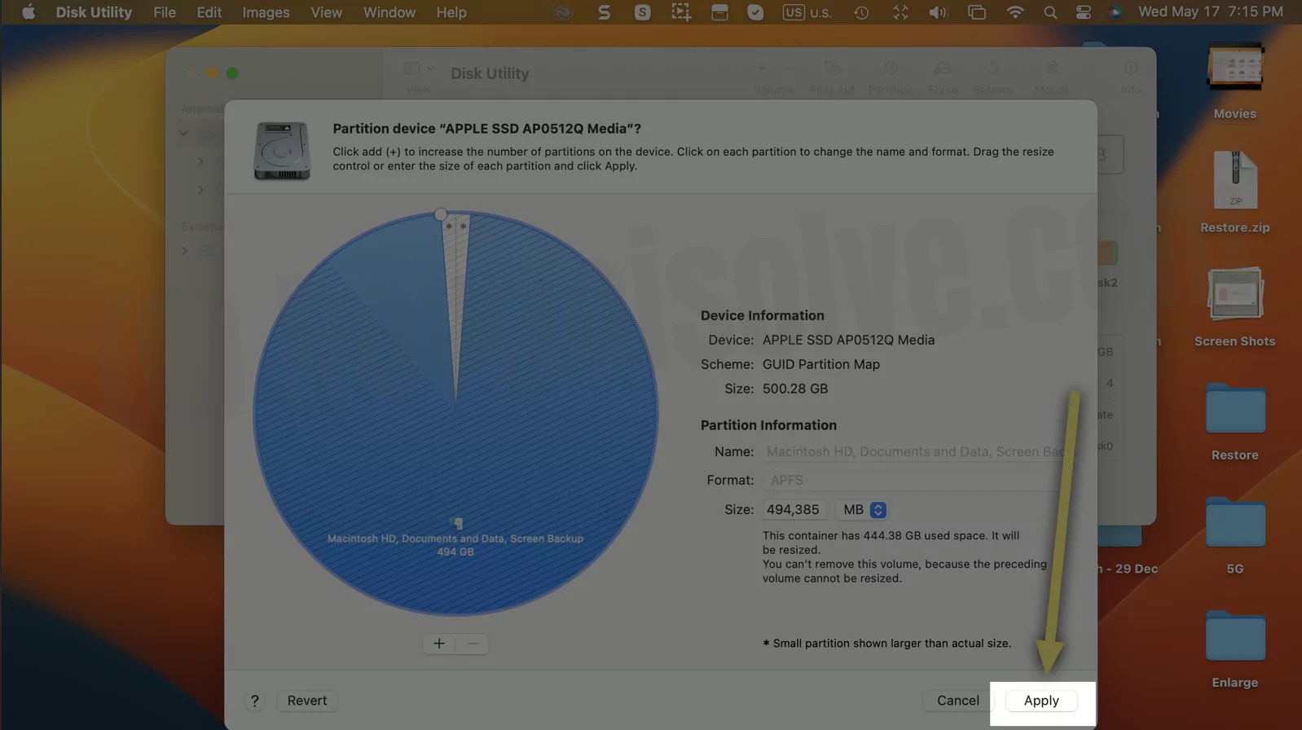The image size is (1302, 730).
Task: Click the Creative Cloud menu bar icon
Action: (x=563, y=12)
